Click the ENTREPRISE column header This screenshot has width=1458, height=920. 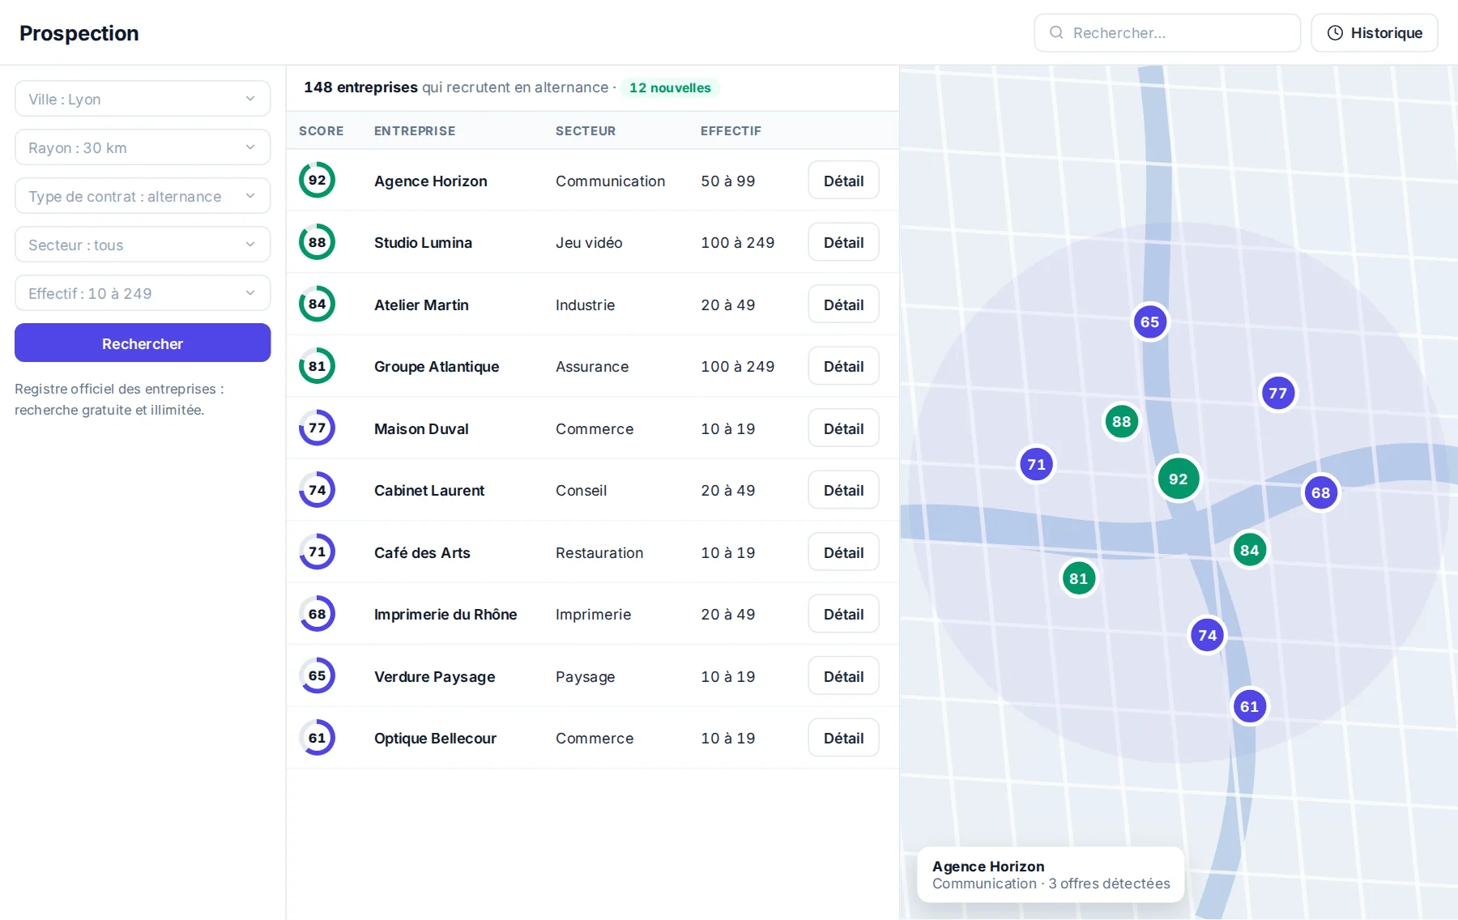(415, 130)
